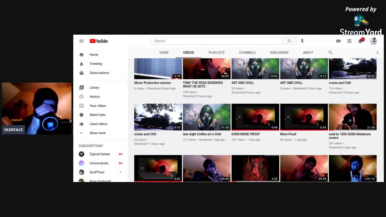
Task: Open late night Coffee art n Chill thumbnail
Action: pyautogui.click(x=207, y=117)
